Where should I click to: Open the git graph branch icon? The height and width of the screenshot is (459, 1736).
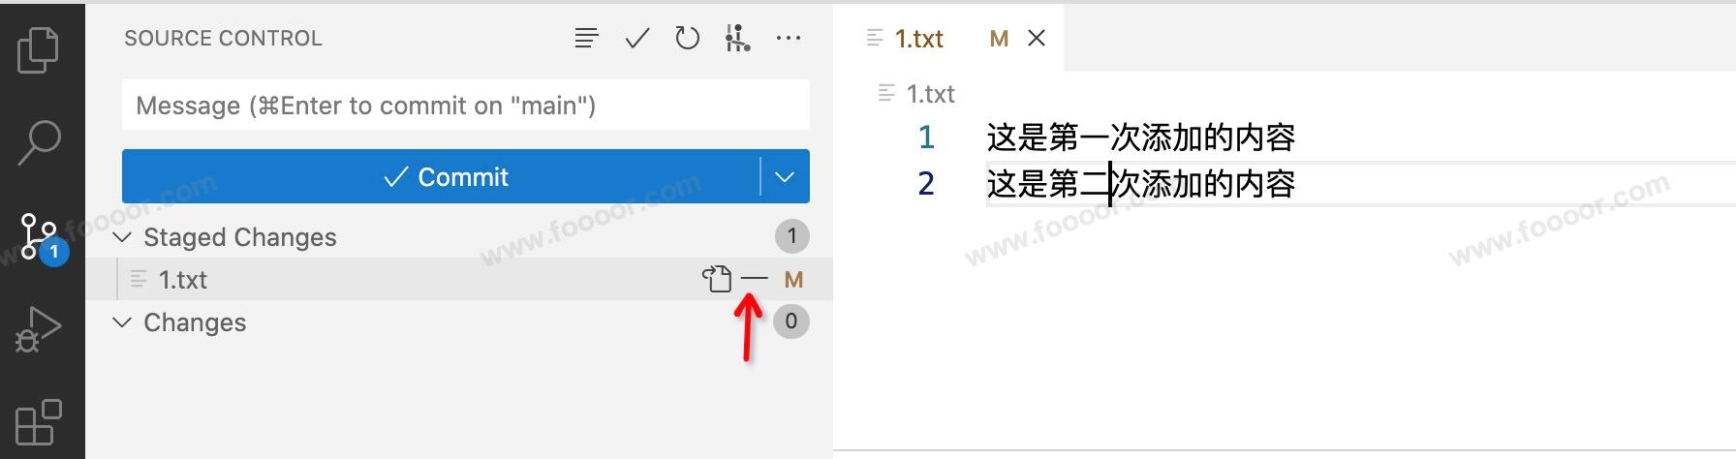click(x=737, y=39)
